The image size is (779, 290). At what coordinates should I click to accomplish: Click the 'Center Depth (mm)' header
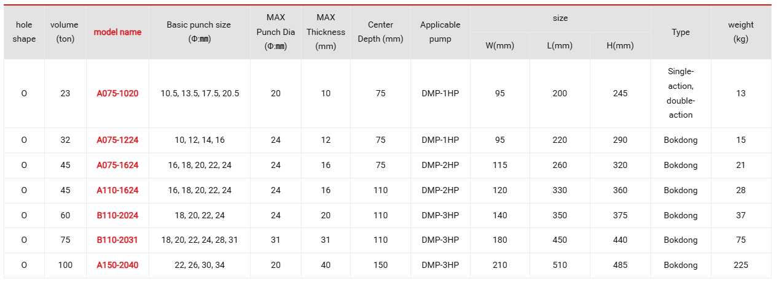[380, 32]
